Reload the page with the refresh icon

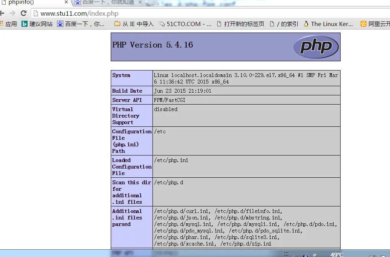coord(24,13)
